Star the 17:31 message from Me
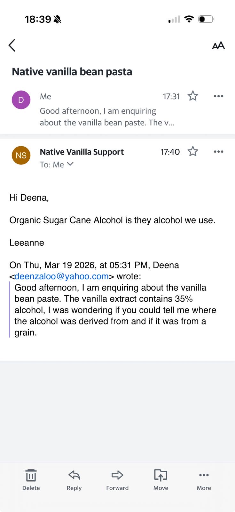Screen dimensions: 235x512 pyautogui.click(x=193, y=96)
